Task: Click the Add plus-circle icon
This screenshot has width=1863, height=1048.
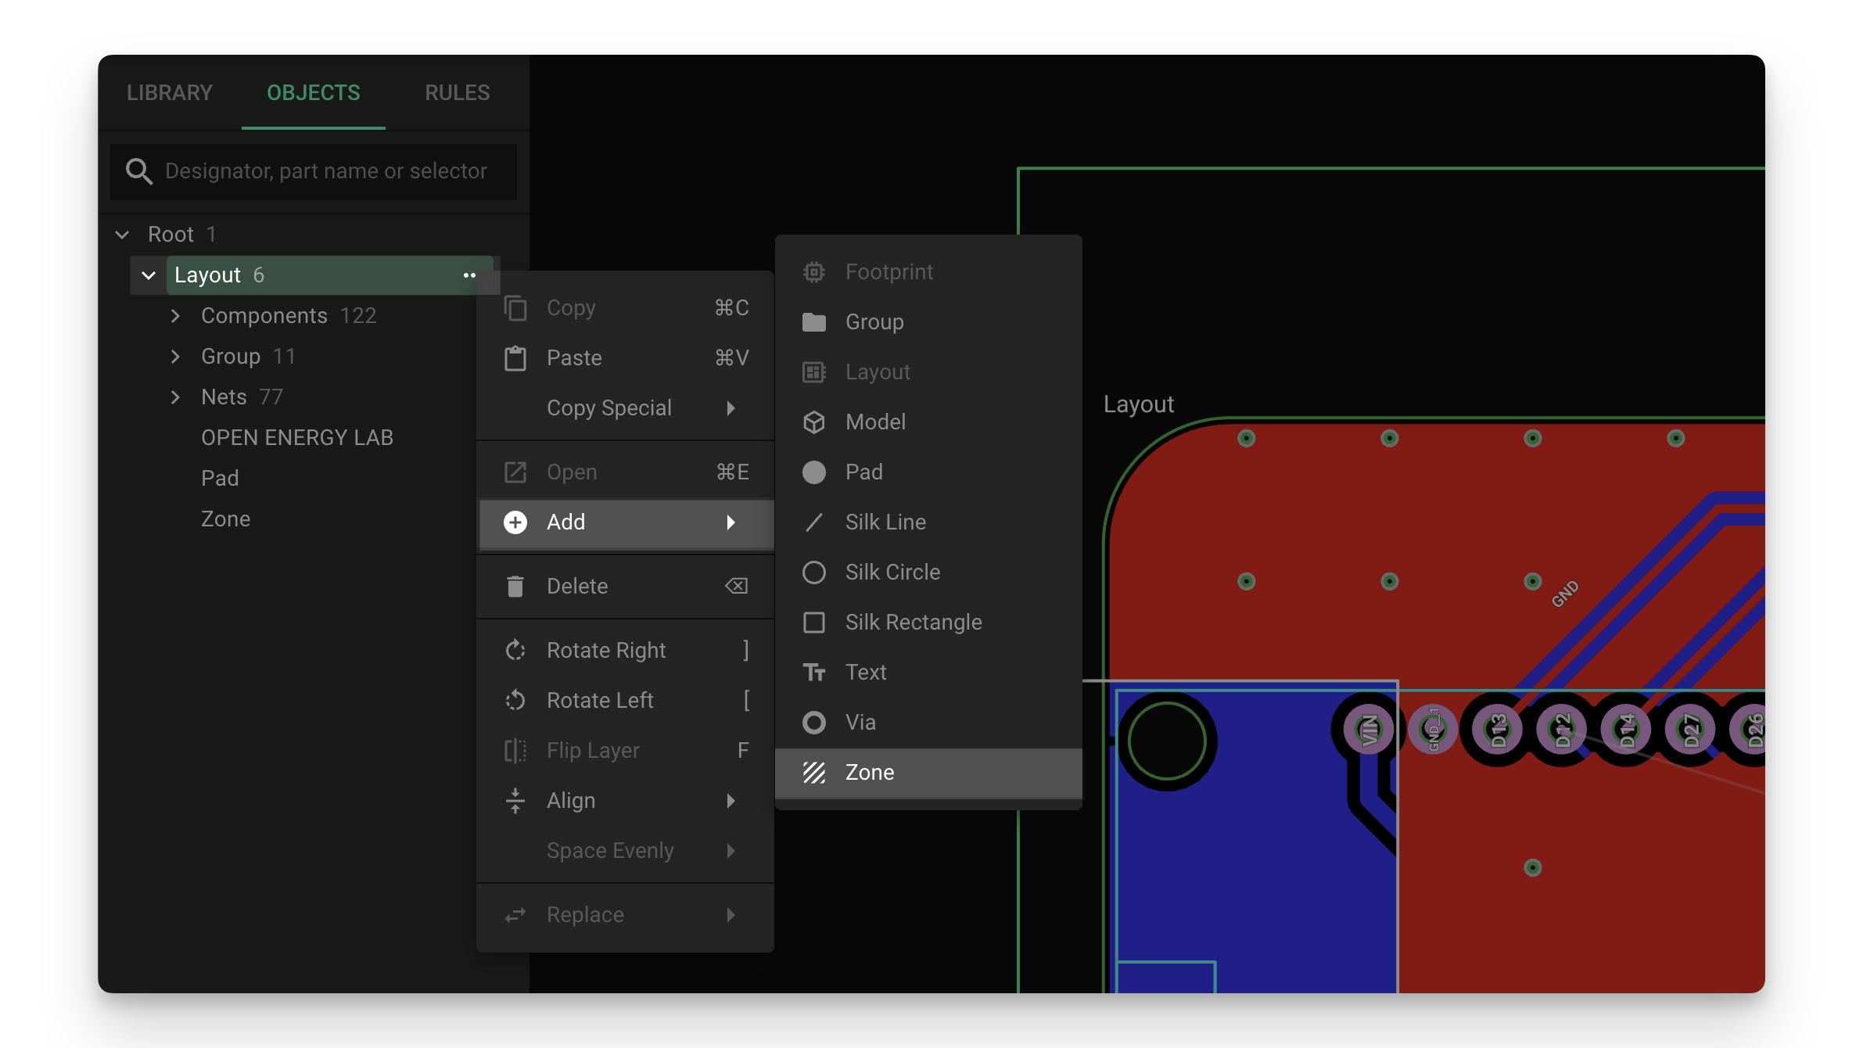Action: 515,522
